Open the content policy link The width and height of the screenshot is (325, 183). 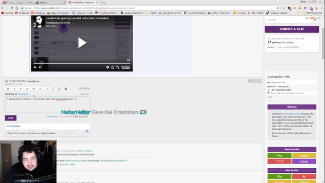[x=52, y=116]
